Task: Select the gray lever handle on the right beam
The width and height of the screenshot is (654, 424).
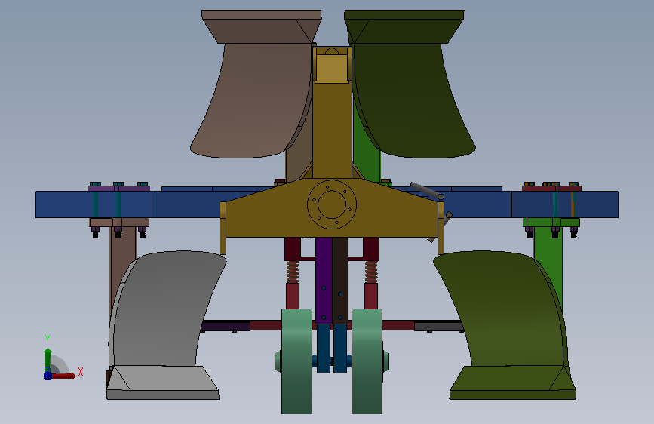Action: pos(427,190)
